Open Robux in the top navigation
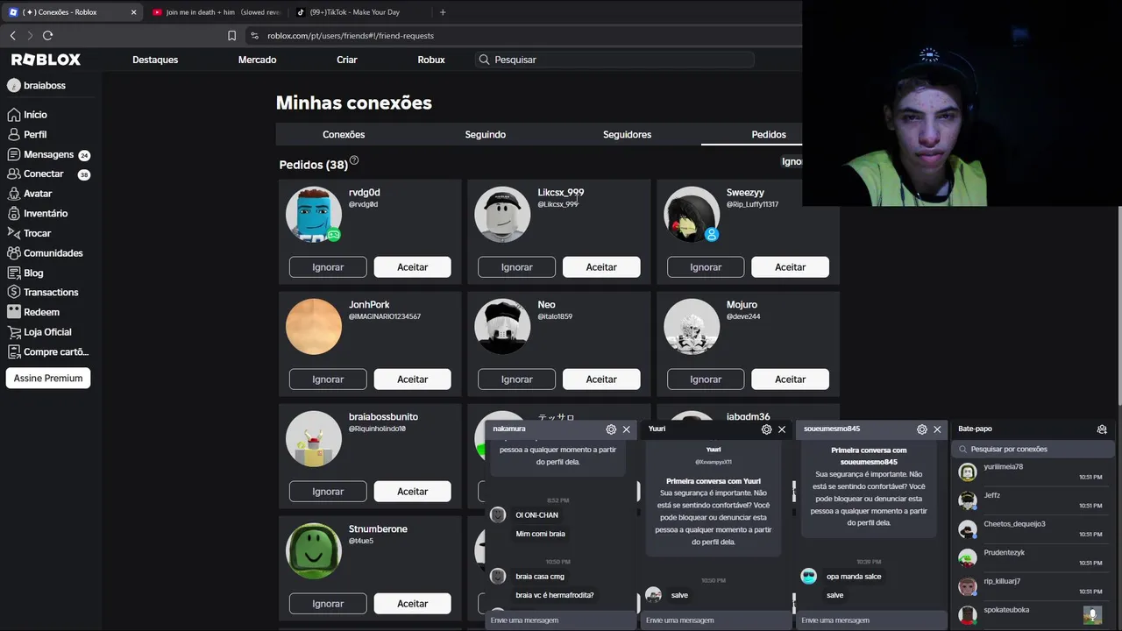Viewport: 1122px width, 631px height. [431, 60]
